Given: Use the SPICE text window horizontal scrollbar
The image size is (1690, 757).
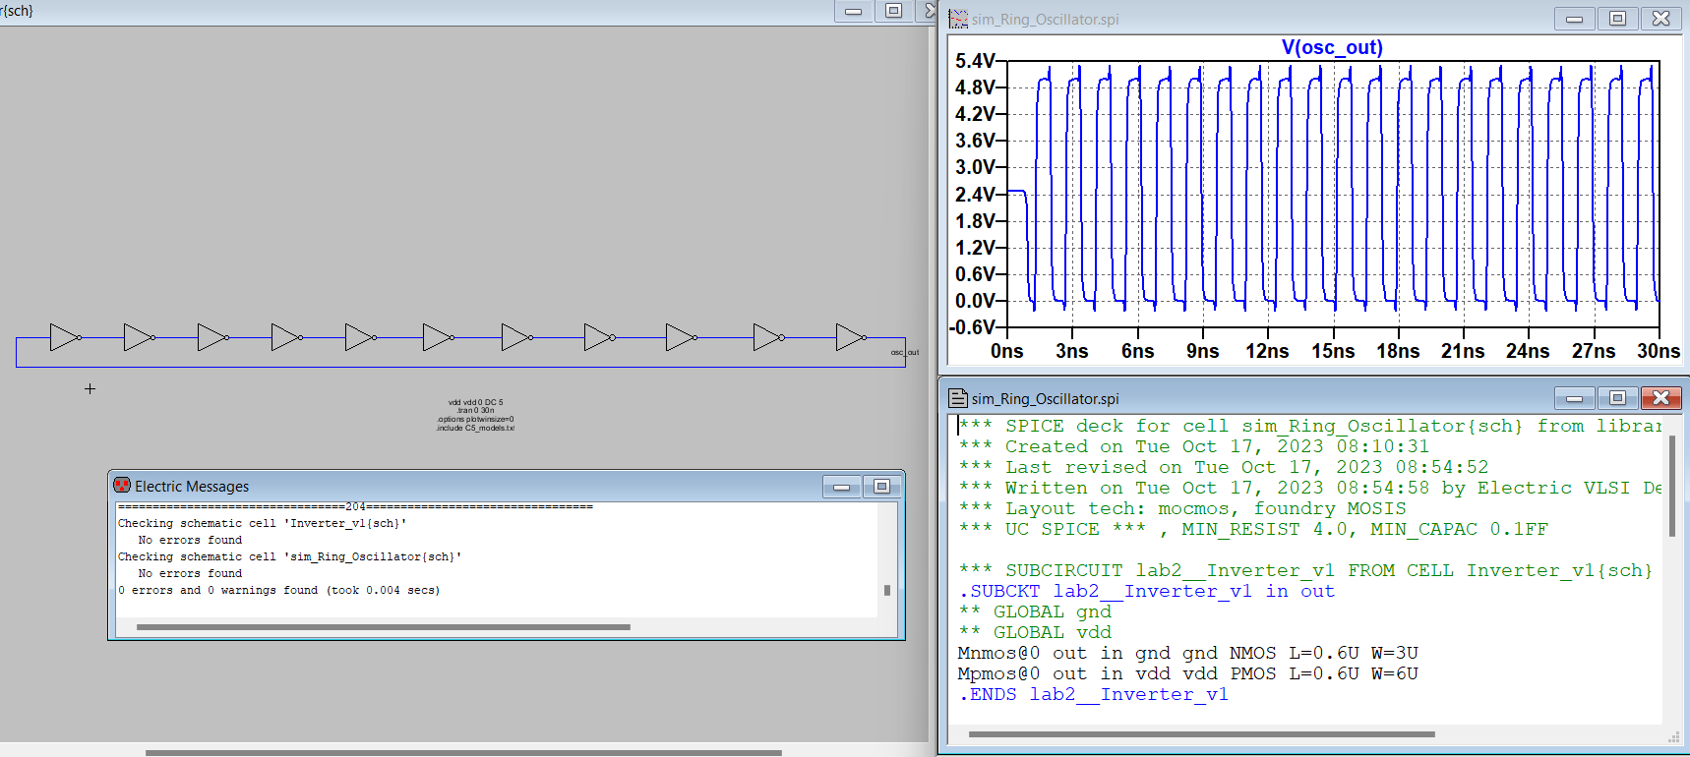Looking at the screenshot, I should 1202,733.
